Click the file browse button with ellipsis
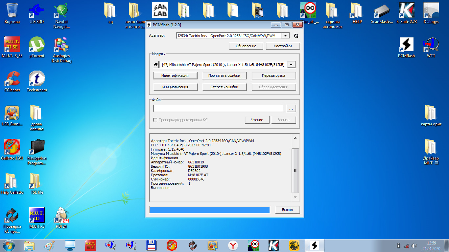449x252 pixels. click(x=291, y=109)
